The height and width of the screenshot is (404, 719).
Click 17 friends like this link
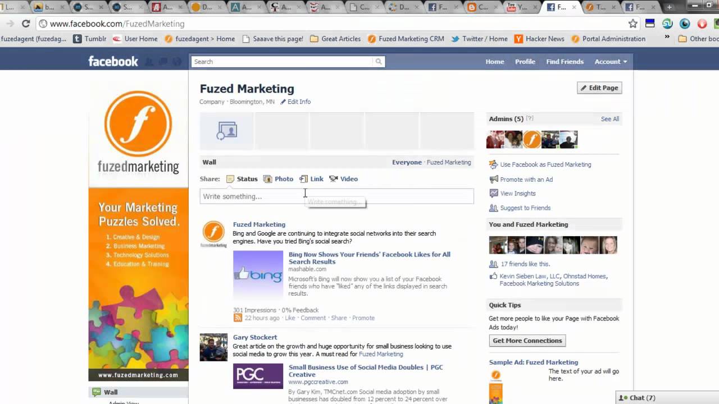[x=525, y=264]
